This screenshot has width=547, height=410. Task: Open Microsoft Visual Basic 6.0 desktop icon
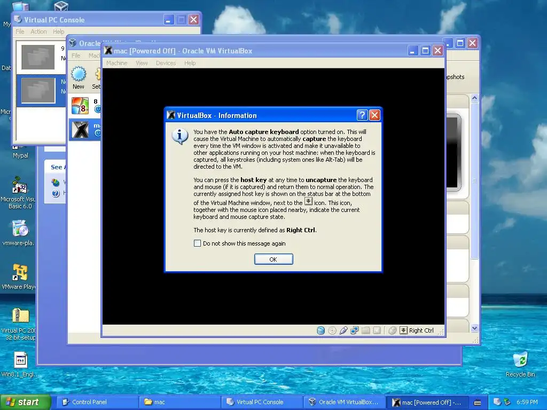tap(20, 192)
